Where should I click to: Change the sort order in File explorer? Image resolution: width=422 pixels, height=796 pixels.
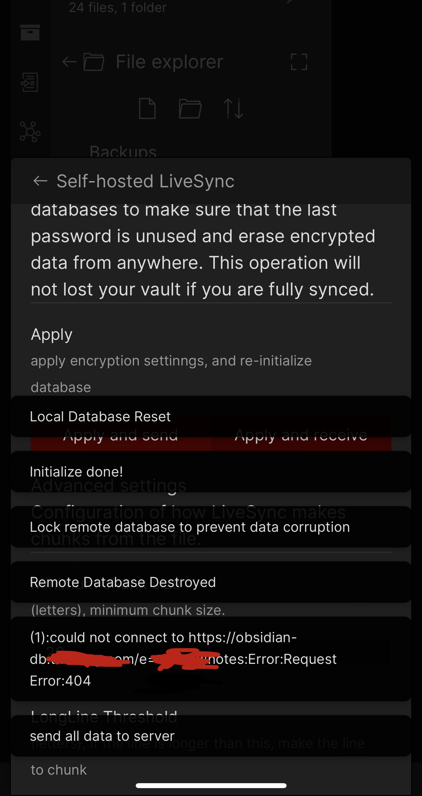234,108
